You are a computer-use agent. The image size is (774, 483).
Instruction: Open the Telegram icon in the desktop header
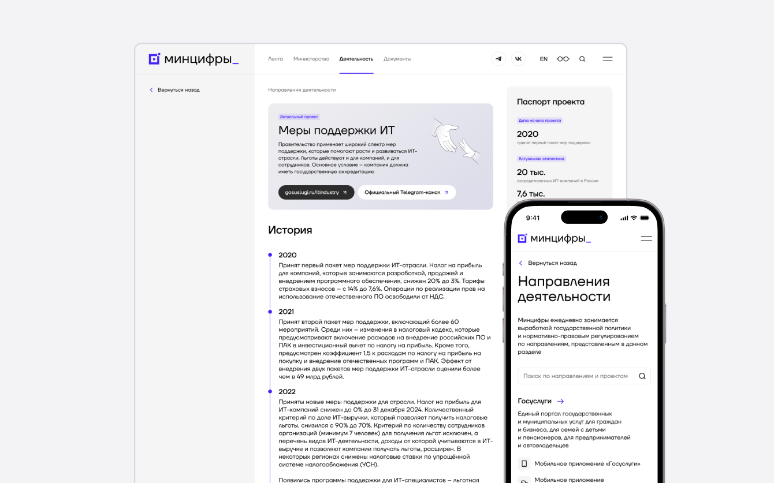coord(498,59)
